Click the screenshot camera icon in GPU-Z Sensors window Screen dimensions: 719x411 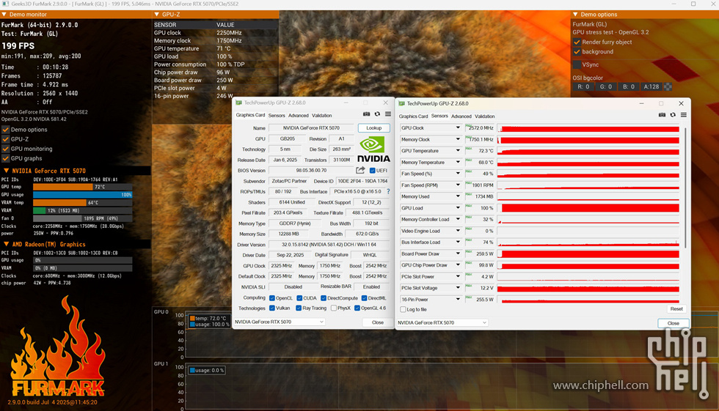pyautogui.click(x=663, y=115)
